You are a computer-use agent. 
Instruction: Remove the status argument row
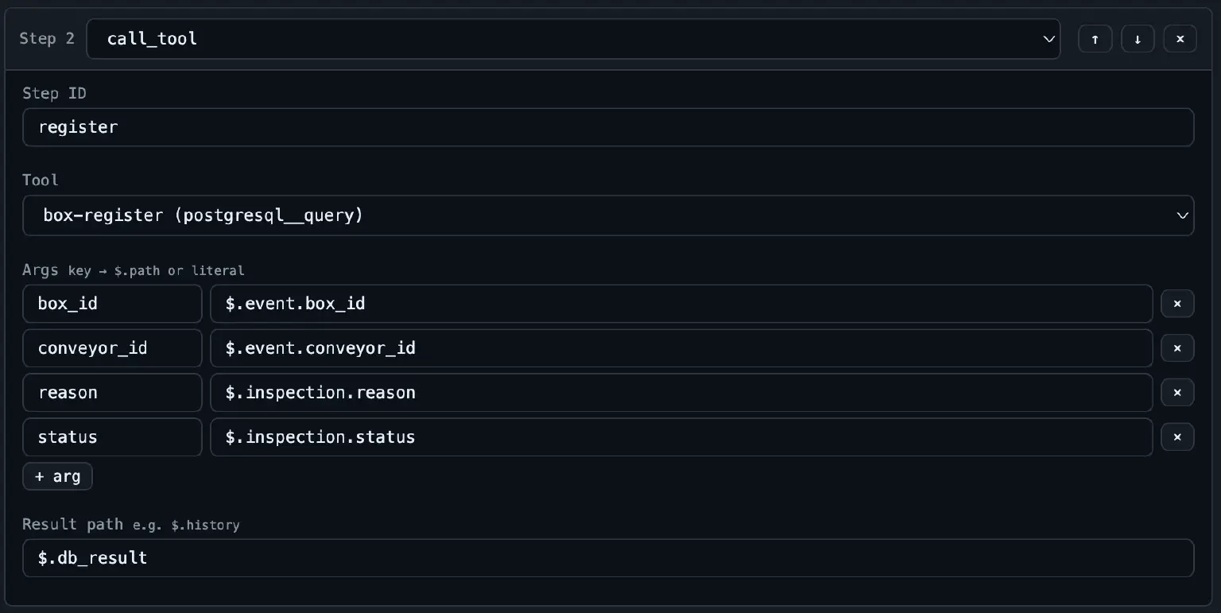1177,437
